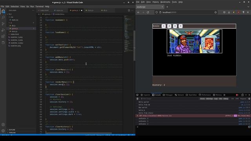Bookmark this page with the star icon
Screen dimensions: 251x141
pos(215,12)
